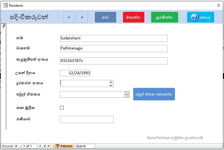The height and width of the screenshot is (150, 224).
Task: Toggle the head of household checkbox
Action: tap(62, 108)
